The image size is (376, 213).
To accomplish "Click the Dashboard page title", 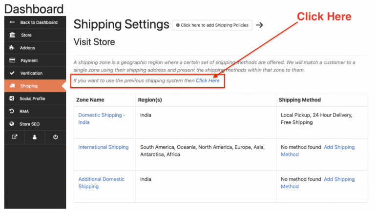I will 34,9.
